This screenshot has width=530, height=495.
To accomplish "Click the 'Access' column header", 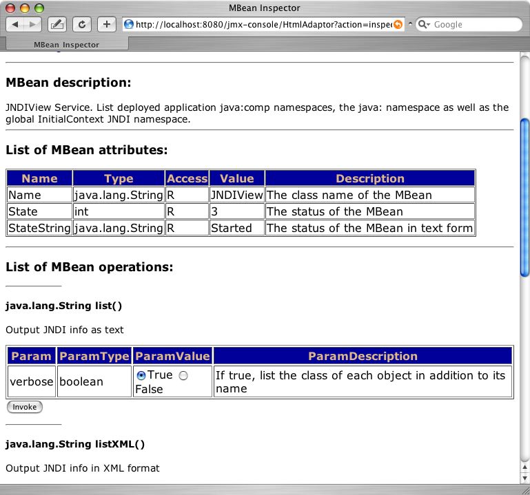I will point(187,178).
